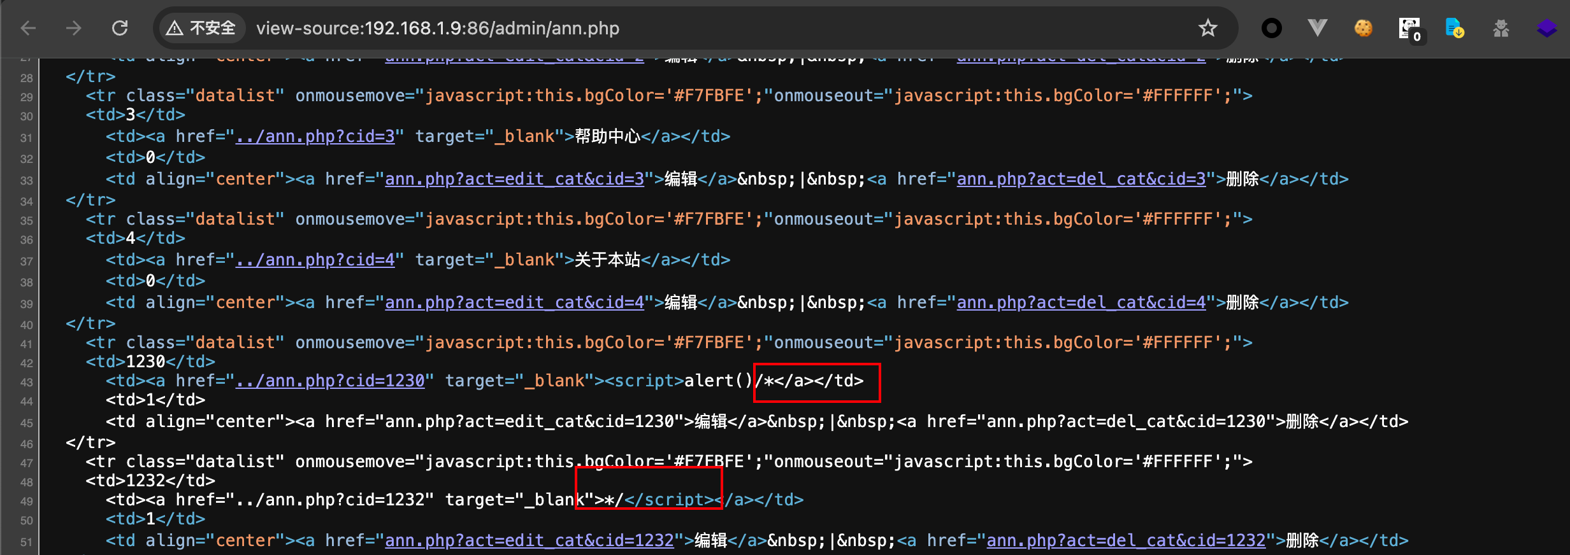Open the gray bug extension icon
The width and height of the screenshot is (1570, 555).
1501,28
